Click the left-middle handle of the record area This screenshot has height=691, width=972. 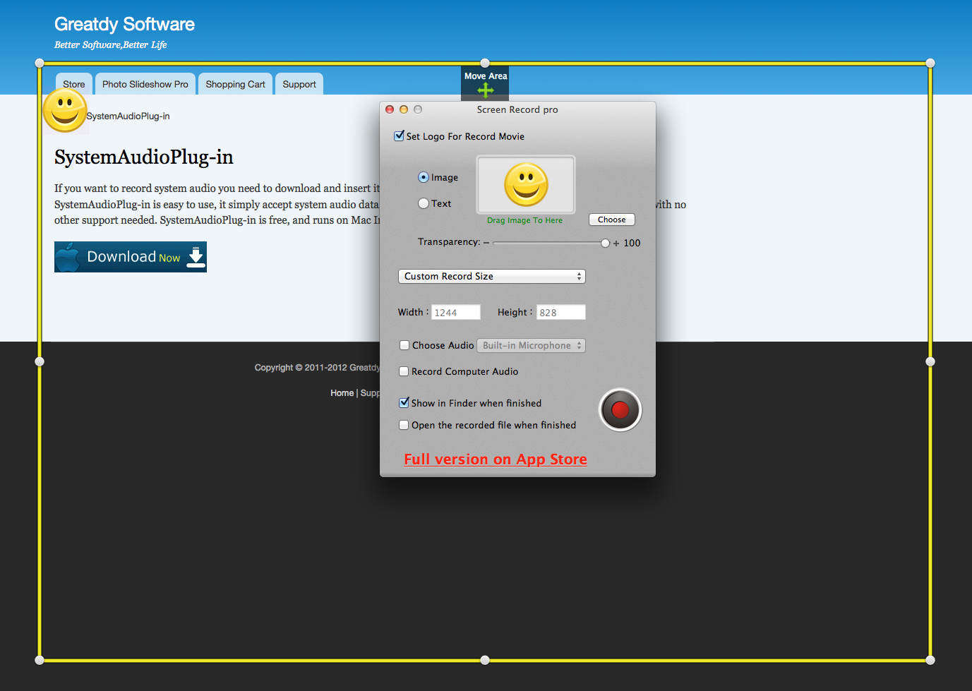click(x=40, y=361)
